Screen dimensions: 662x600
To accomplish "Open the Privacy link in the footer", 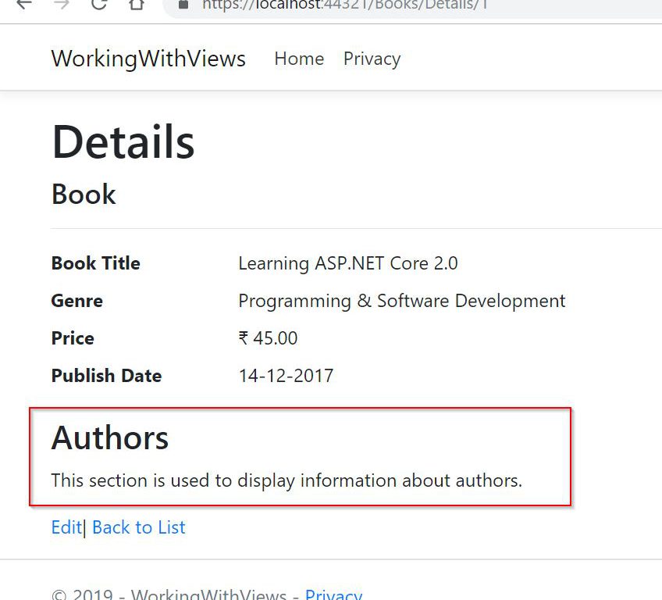I will point(333,595).
